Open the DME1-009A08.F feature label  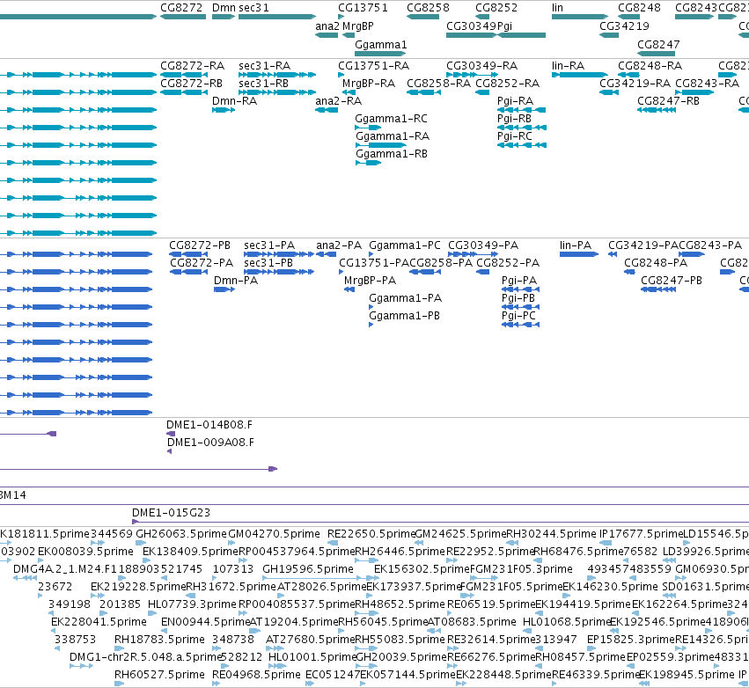click(x=210, y=443)
